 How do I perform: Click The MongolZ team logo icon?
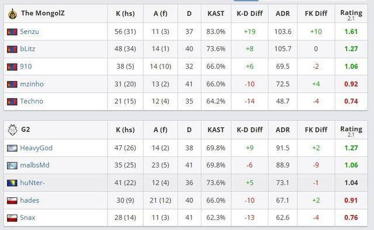click(x=12, y=13)
